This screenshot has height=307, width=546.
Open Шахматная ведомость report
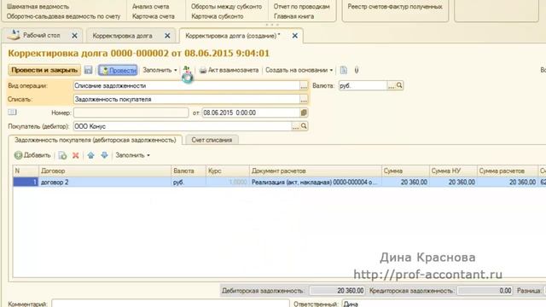(x=38, y=6)
